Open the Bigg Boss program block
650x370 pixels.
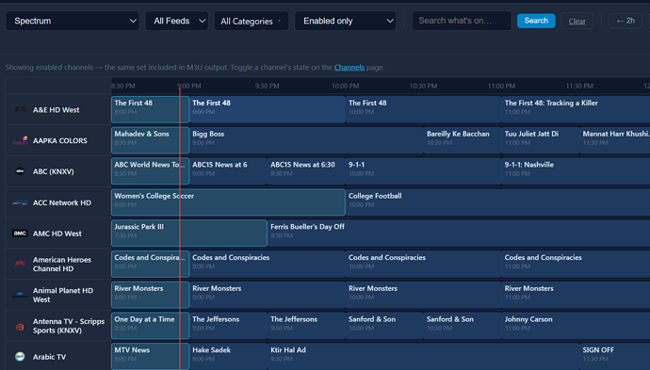[306, 140]
